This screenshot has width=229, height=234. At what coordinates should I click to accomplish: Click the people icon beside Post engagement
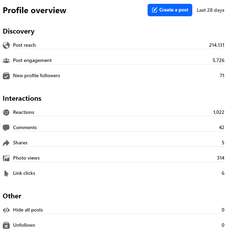(x=6, y=61)
